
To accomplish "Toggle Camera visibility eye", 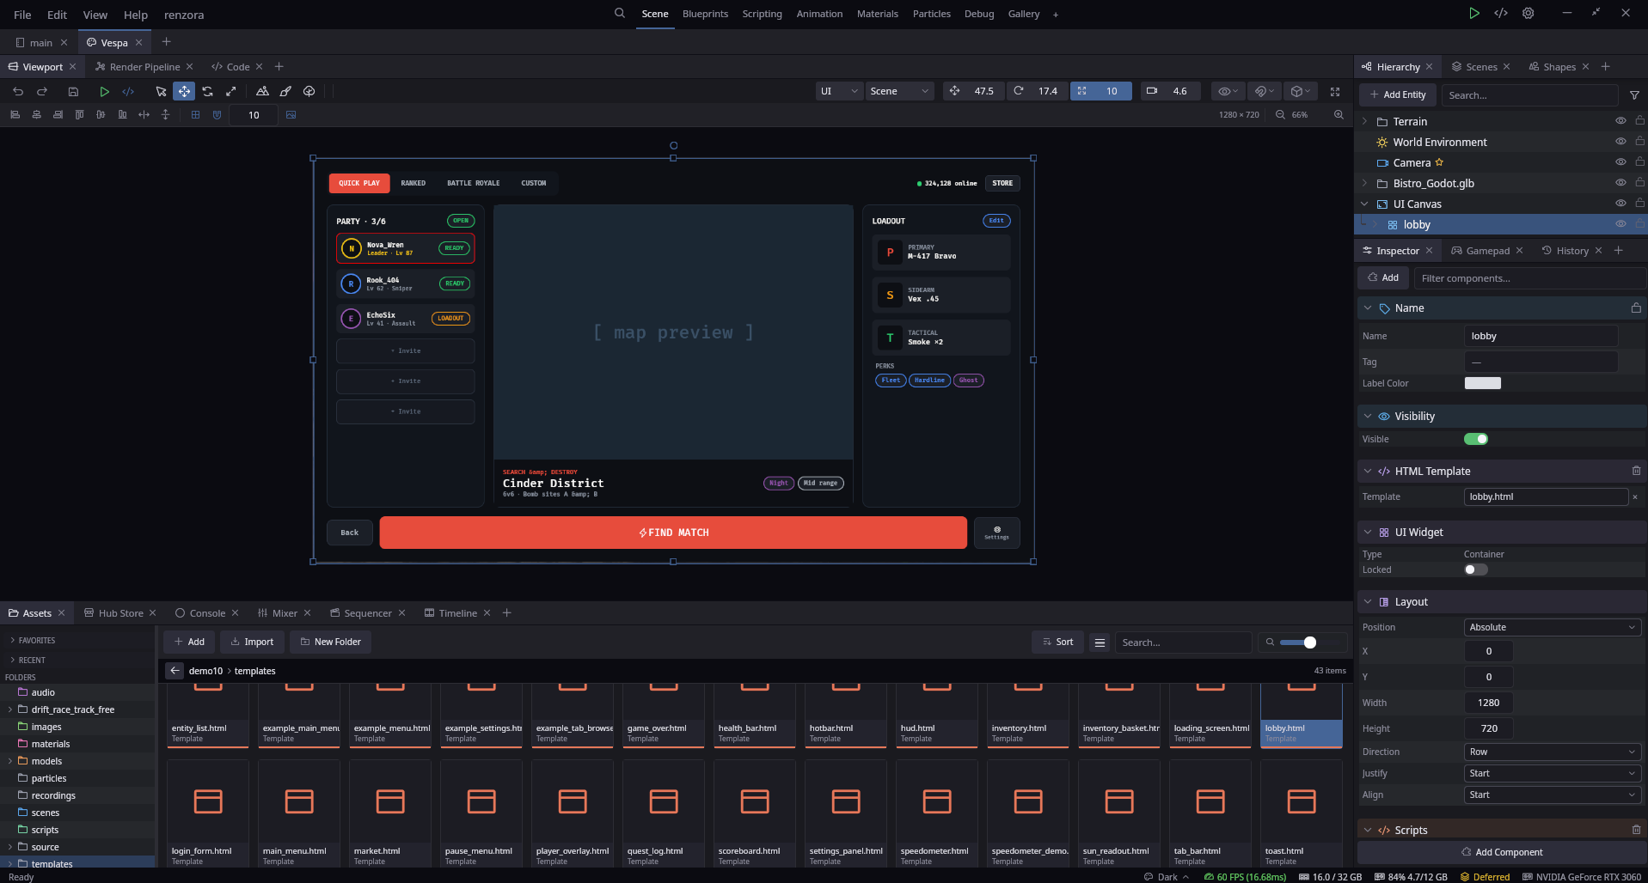I will pos(1620,162).
